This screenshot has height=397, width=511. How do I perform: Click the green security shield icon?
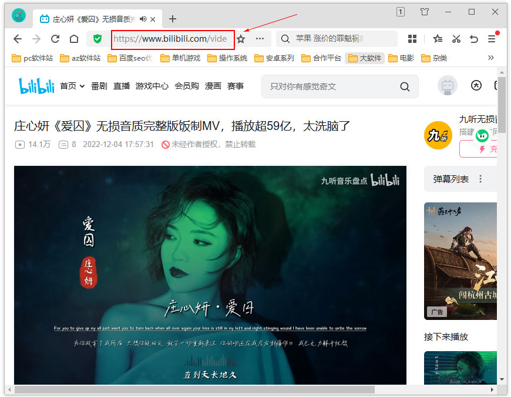point(97,39)
